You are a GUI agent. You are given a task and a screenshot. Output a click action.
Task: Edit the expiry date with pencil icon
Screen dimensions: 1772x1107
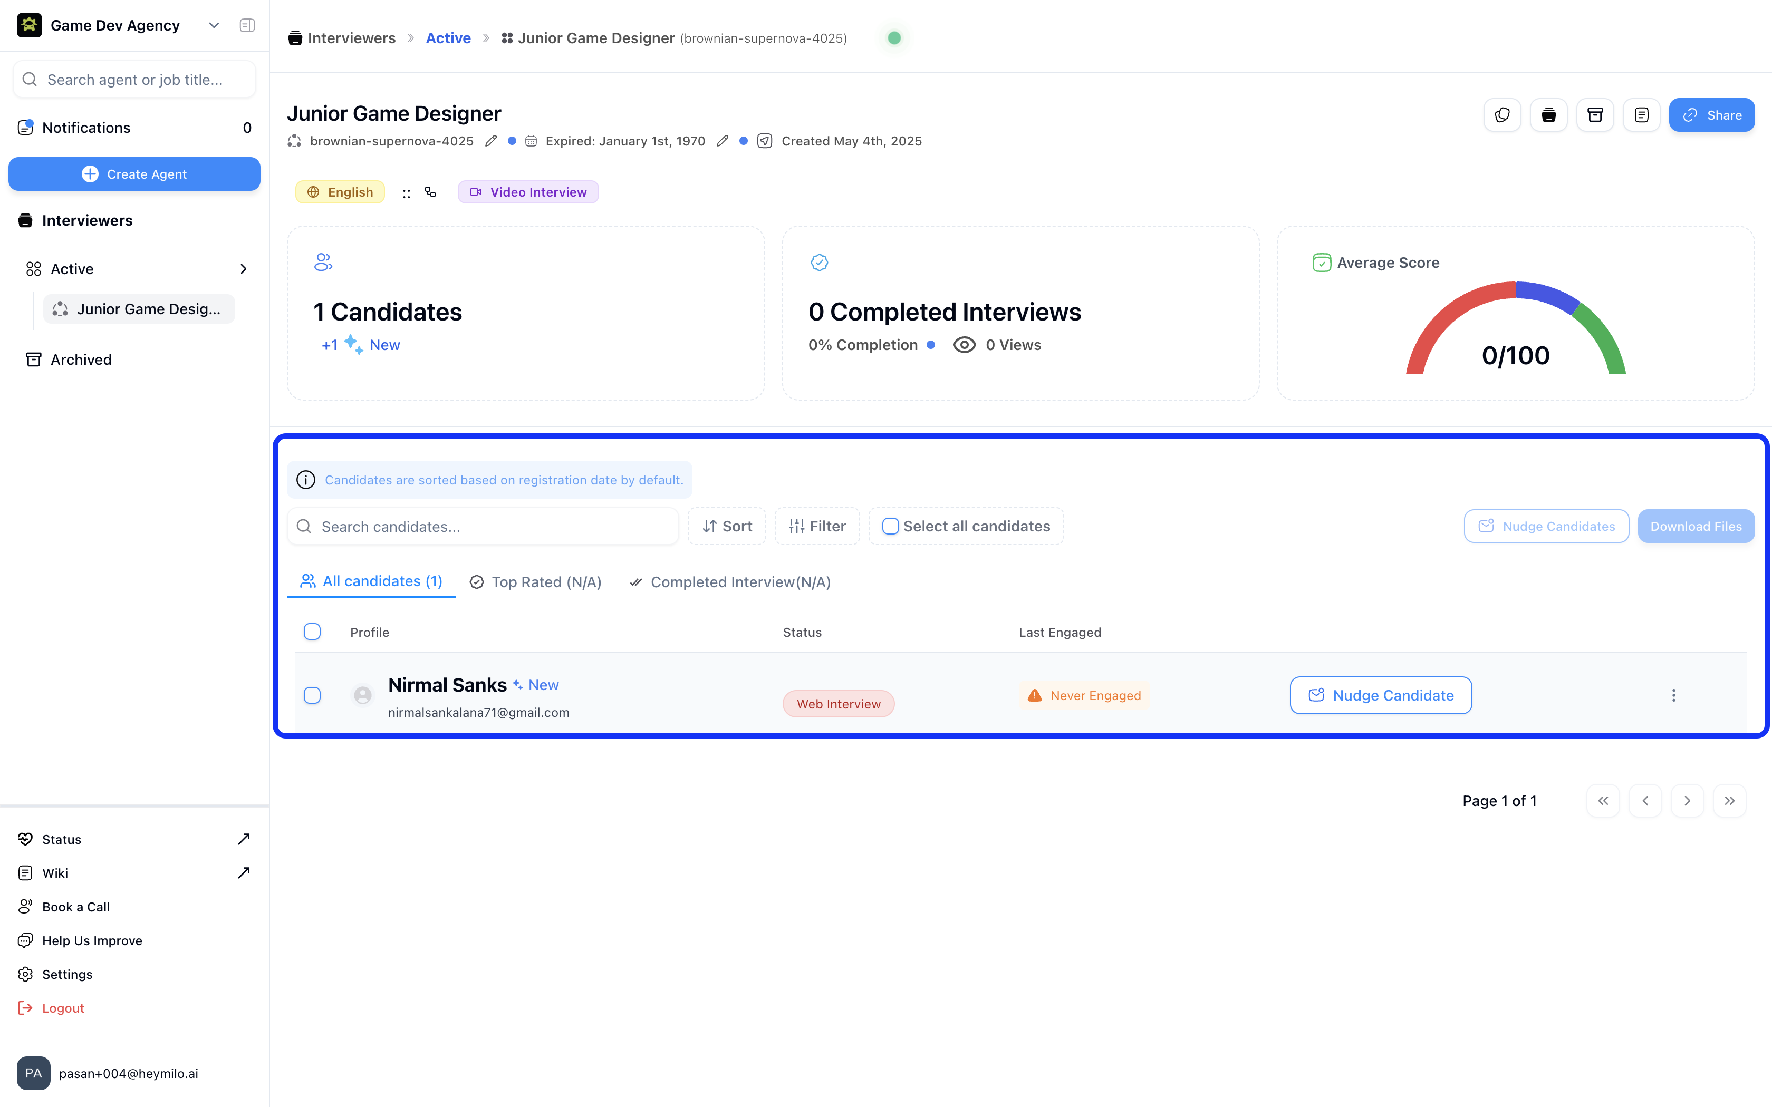pyautogui.click(x=723, y=141)
